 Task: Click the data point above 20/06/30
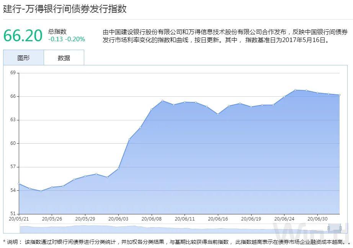tap(317, 93)
